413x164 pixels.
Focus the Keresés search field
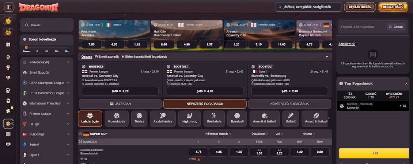47,25
